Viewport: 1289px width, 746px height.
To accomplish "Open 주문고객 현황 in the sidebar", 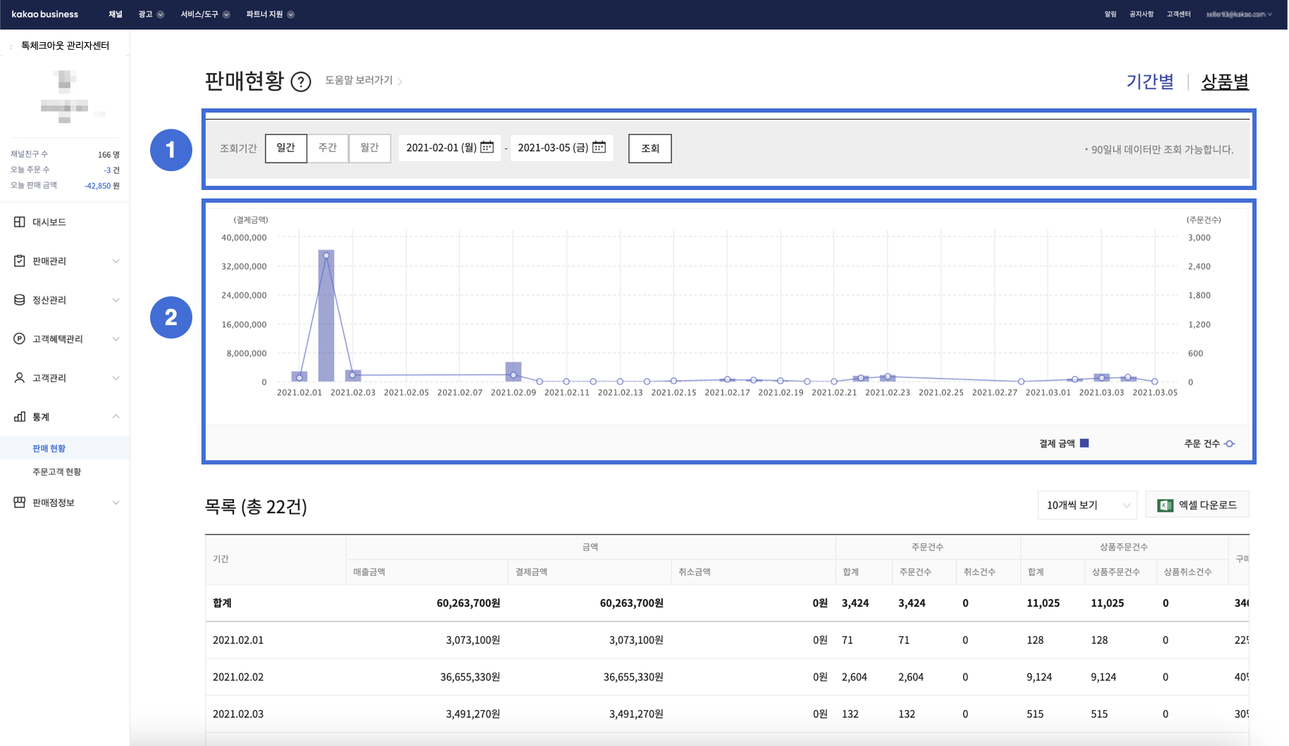I will click(x=56, y=472).
